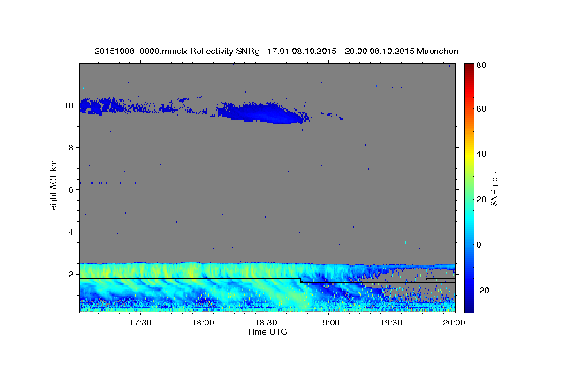563x375 pixels.
Task: Click the large blue cirrus cloud near 18:30
Action: pyautogui.click(x=263, y=113)
